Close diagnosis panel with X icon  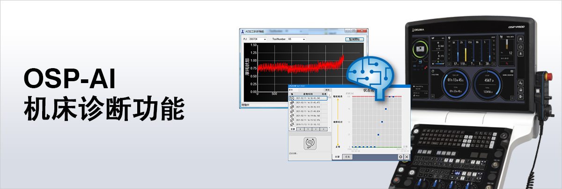[x=407, y=157]
